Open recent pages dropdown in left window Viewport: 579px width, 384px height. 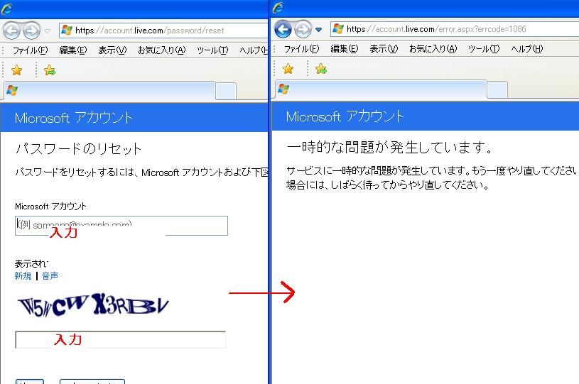pos(48,31)
